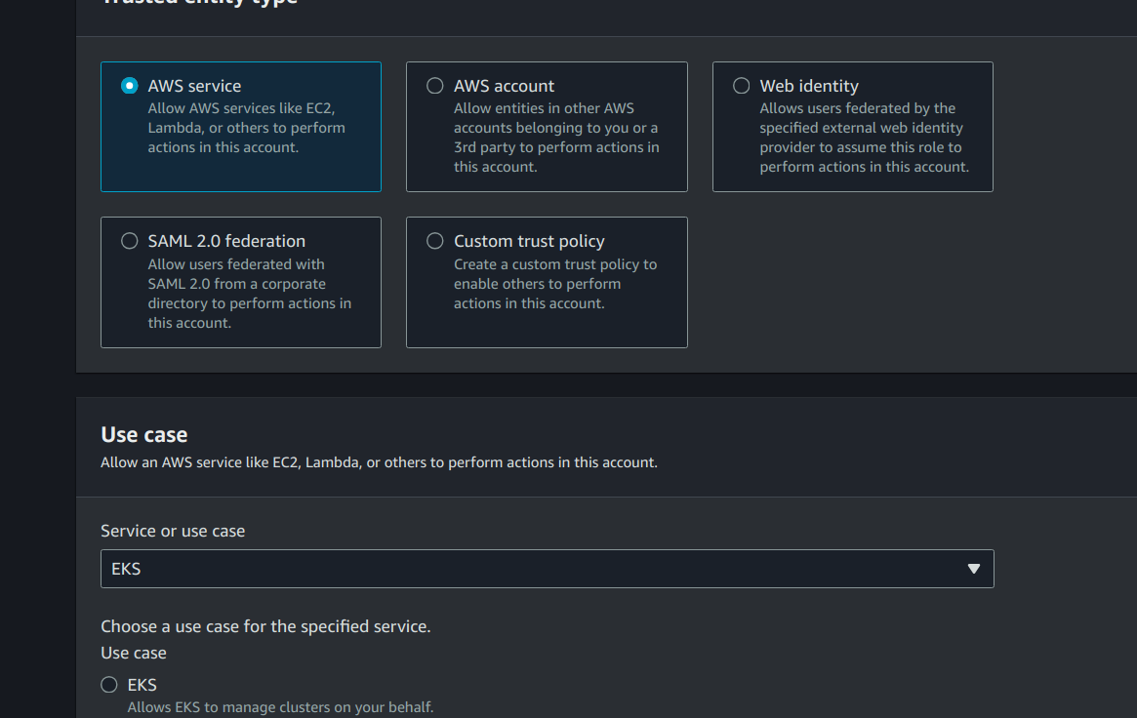
Task: Select SAML 2.0 federation radio button
Action: (x=129, y=241)
